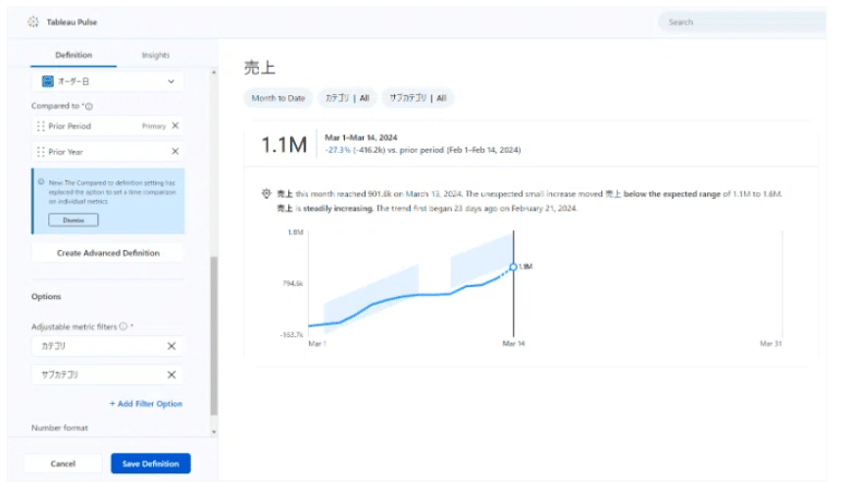Viewport: 851px width, 491px height.
Task: Click the info icon beside Adjustable metric filters
Action: click(x=124, y=326)
